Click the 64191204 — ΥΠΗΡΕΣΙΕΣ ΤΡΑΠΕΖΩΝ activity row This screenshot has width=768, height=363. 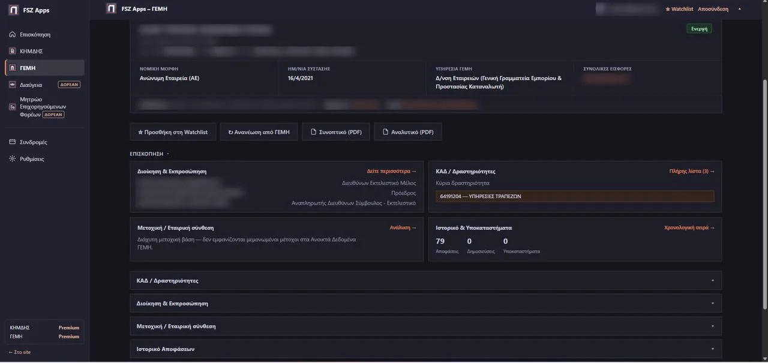tap(575, 196)
